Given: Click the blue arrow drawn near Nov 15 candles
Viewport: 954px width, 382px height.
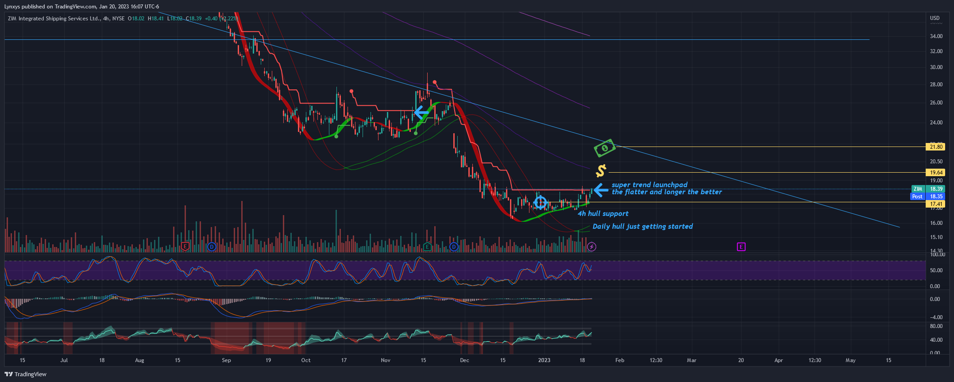Looking at the screenshot, I should [421, 112].
